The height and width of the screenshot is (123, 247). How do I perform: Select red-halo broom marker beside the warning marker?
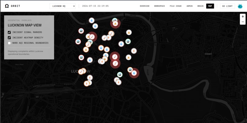point(92,37)
